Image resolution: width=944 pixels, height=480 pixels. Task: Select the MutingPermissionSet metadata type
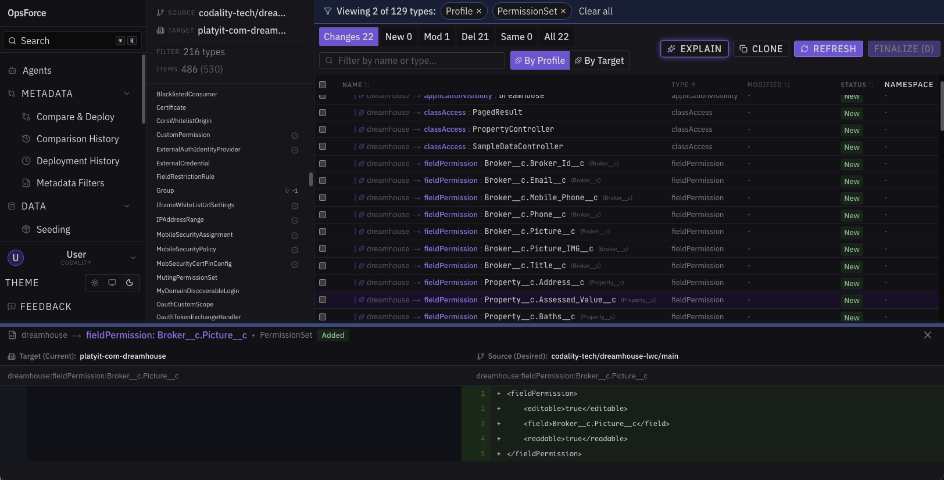click(187, 277)
